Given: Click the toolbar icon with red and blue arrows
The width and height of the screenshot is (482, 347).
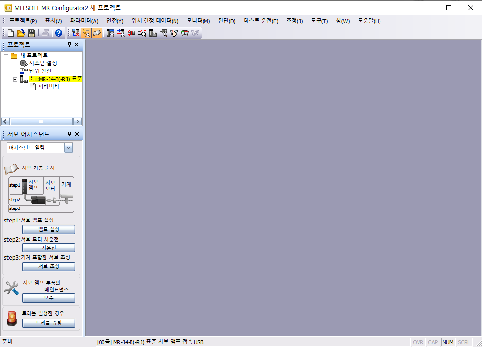Looking at the screenshot, I should [121, 33].
